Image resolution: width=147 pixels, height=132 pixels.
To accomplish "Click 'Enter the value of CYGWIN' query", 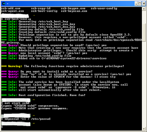I will [58, 77].
